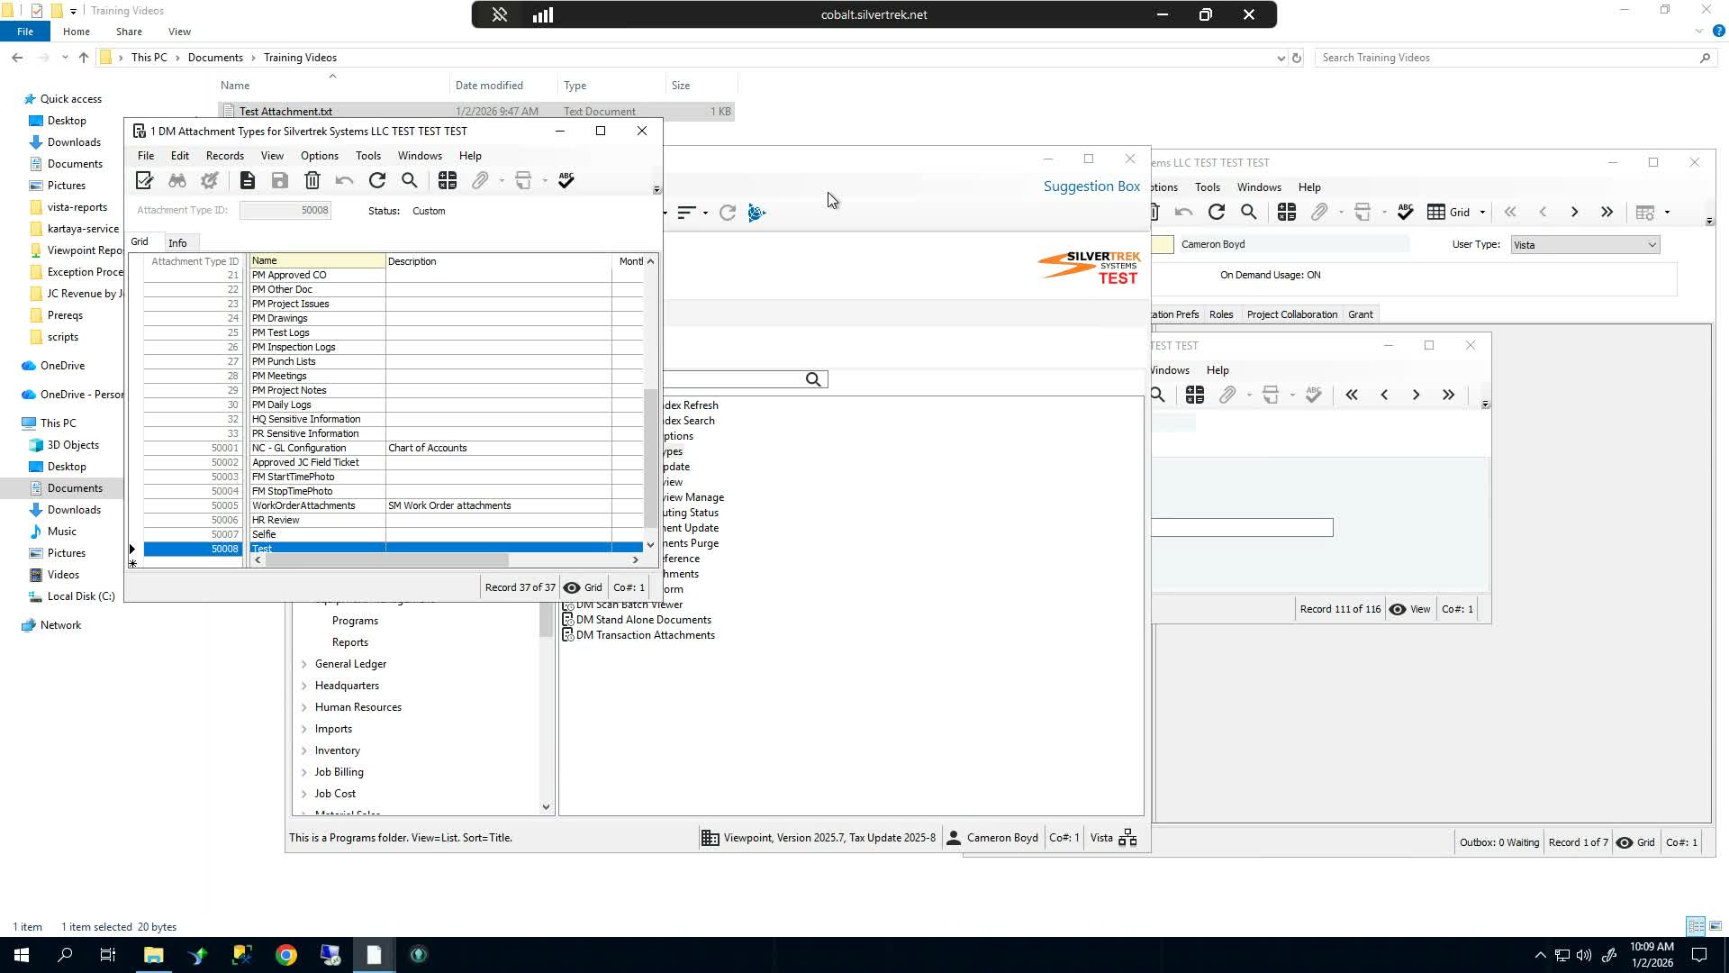
Task: Click the program tree vertical scrollbar thumb in Viewpoint
Action: [x=546, y=619]
